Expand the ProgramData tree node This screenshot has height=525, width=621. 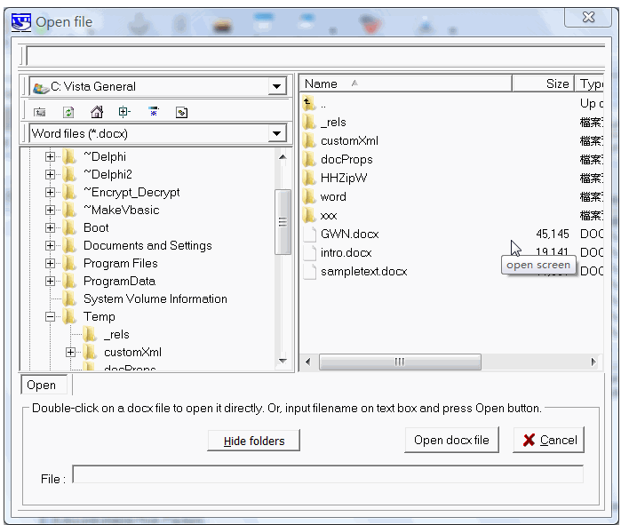pos(50,281)
